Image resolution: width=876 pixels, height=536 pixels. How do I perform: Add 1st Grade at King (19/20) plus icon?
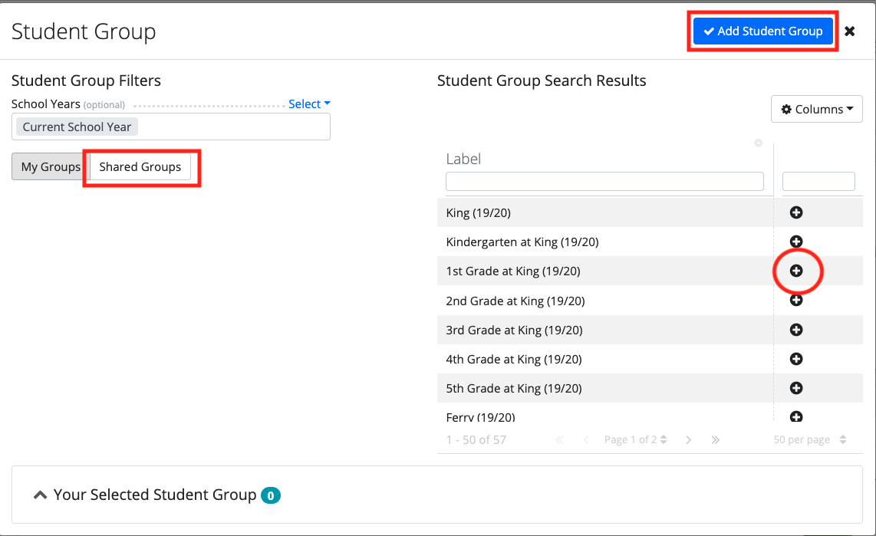click(796, 271)
